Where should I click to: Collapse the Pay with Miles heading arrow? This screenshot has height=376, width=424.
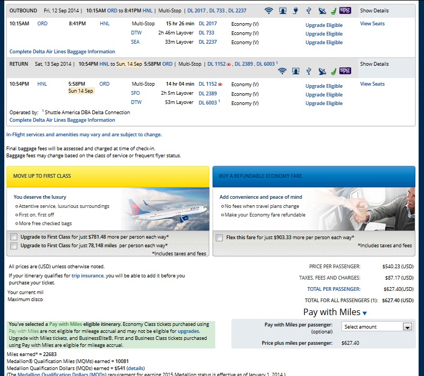pos(365,313)
